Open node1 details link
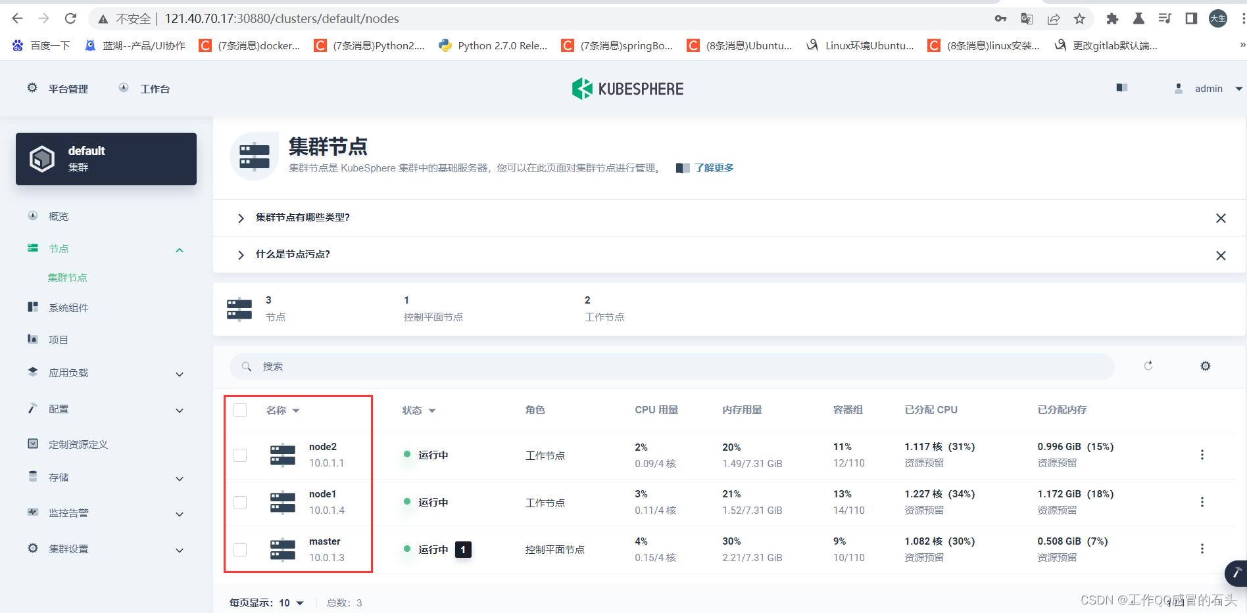 click(x=323, y=494)
